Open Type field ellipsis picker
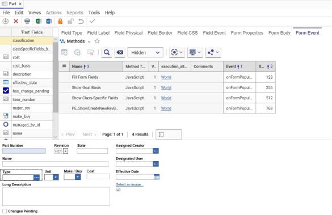Image resolution: width=332 pixels, height=215 pixels. coord(36,178)
